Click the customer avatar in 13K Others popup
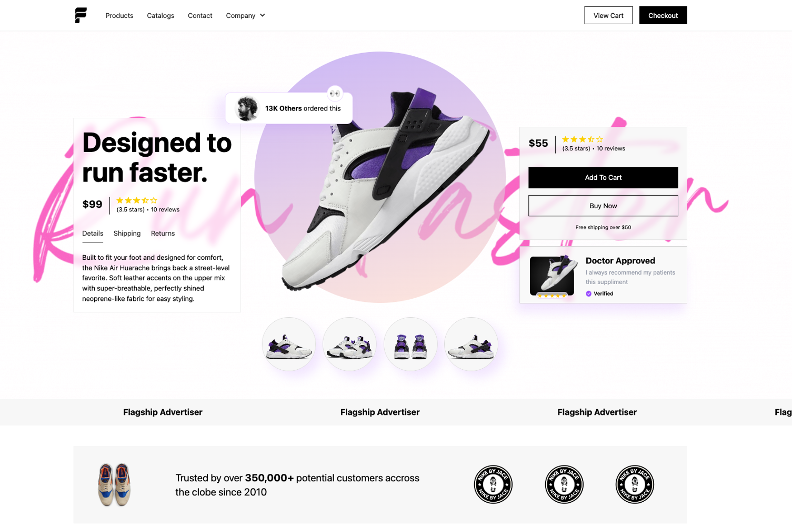This screenshot has height=527, width=792. (246, 108)
